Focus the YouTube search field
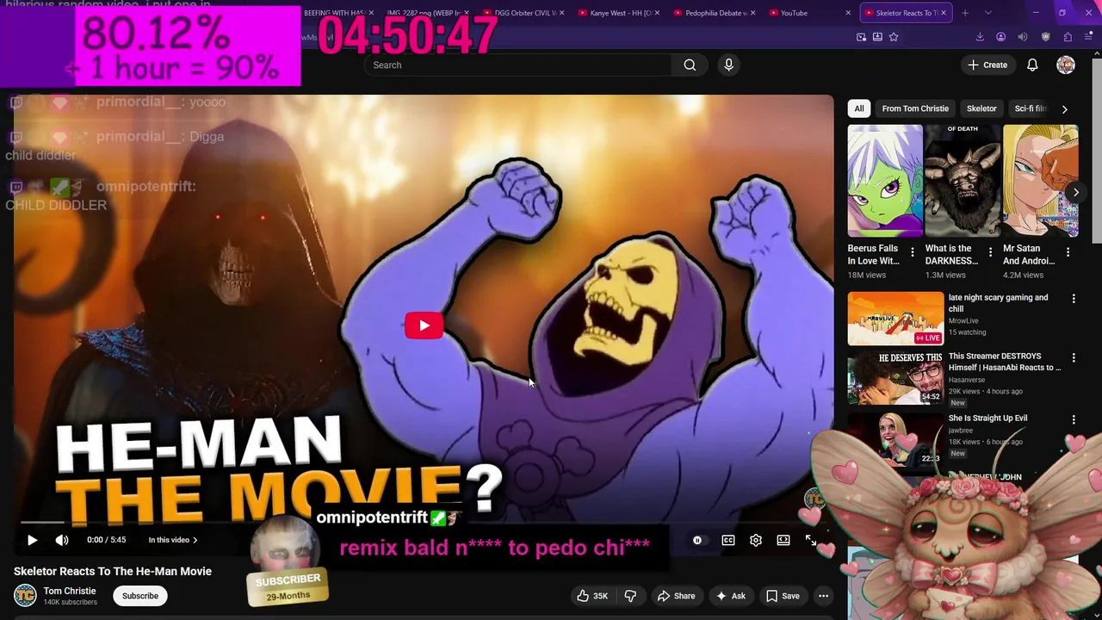The image size is (1102, 620). coord(518,65)
